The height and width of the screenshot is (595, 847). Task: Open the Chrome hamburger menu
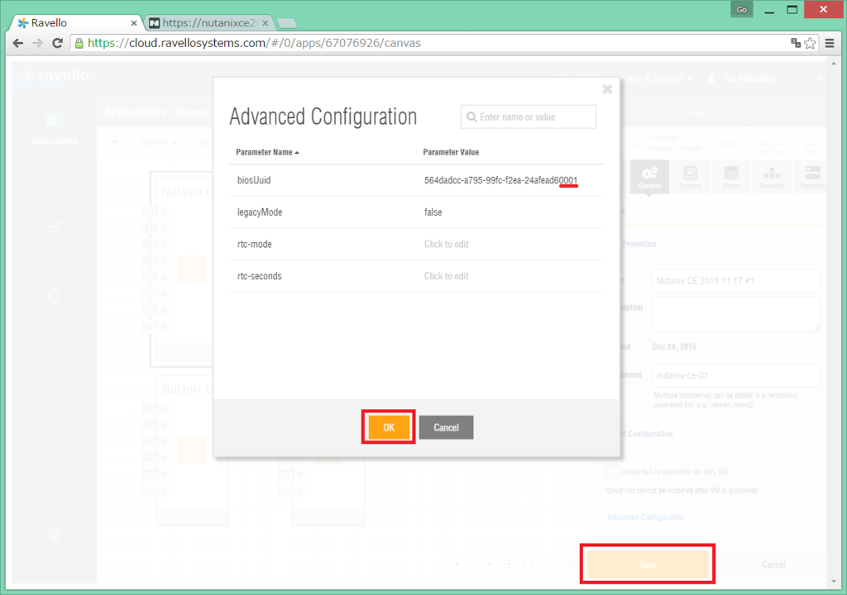click(x=830, y=43)
